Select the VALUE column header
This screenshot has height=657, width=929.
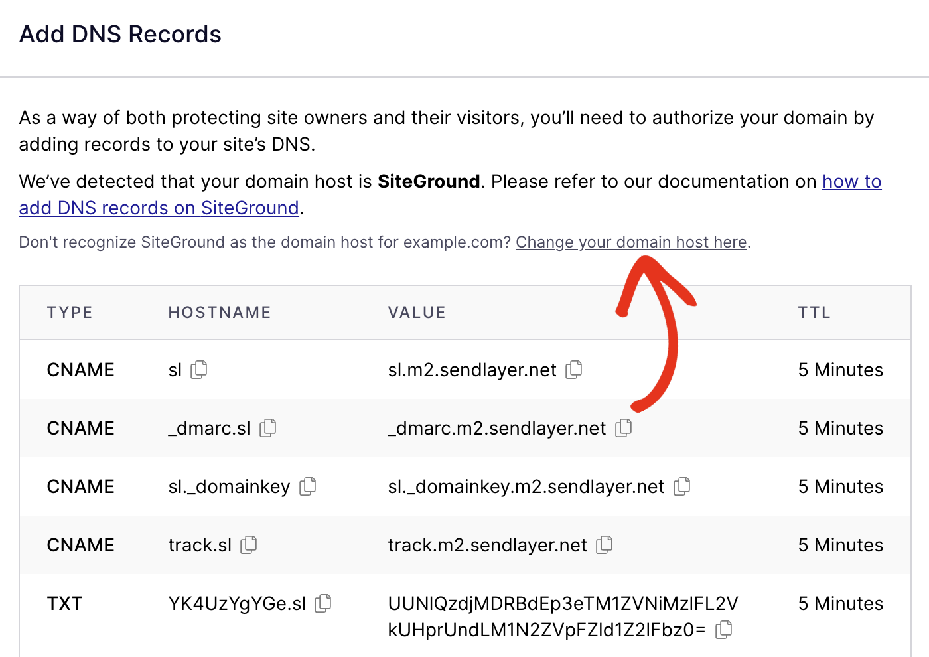click(x=417, y=312)
